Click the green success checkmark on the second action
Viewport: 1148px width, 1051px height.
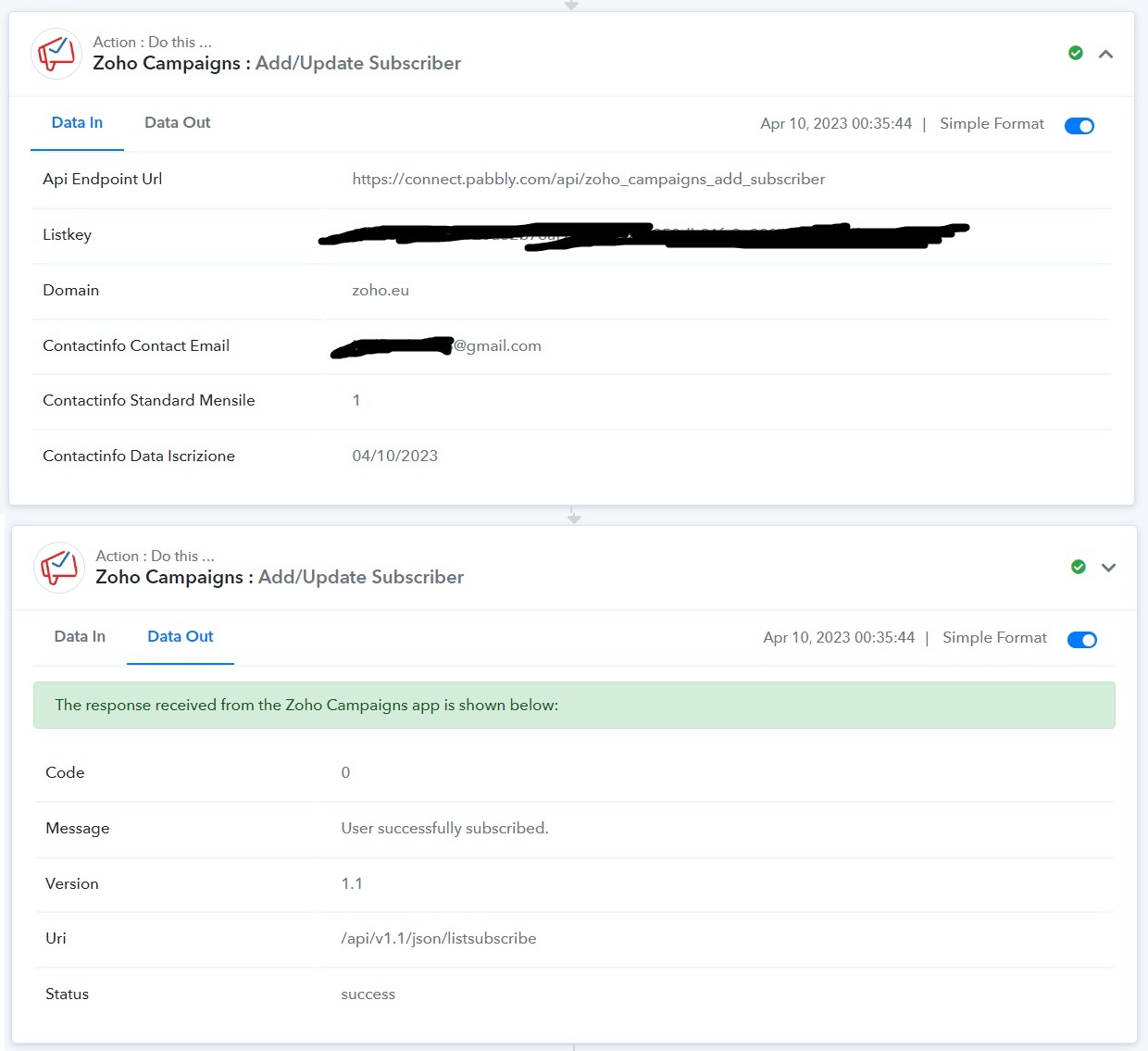tap(1079, 567)
